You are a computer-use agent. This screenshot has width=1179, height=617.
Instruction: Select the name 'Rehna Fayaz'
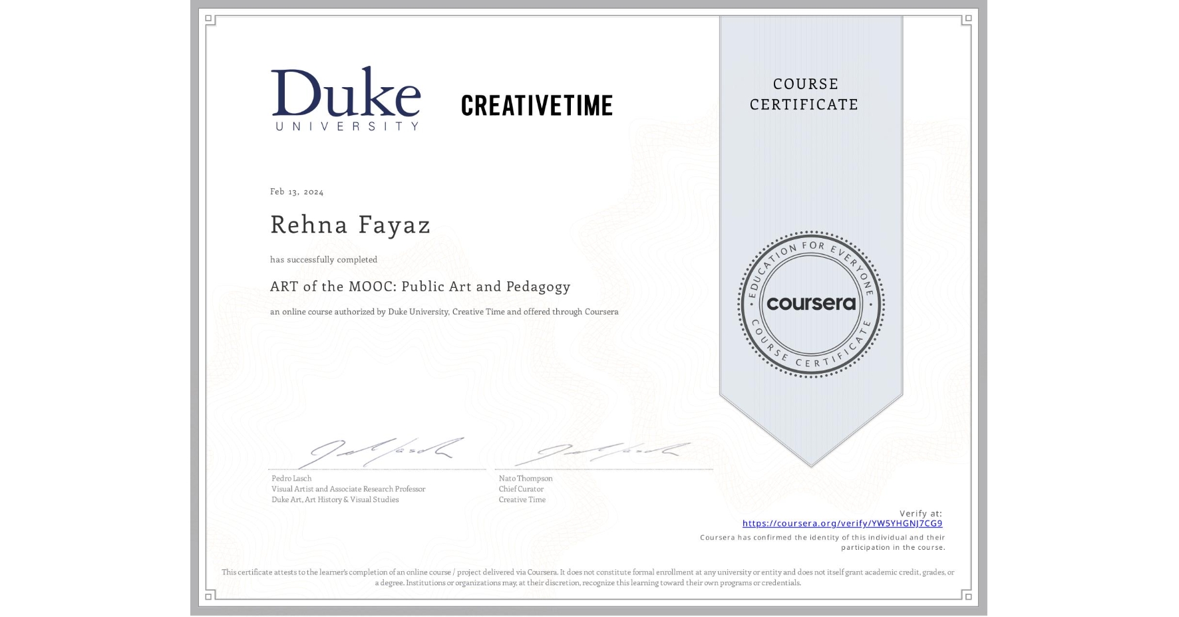351,225
